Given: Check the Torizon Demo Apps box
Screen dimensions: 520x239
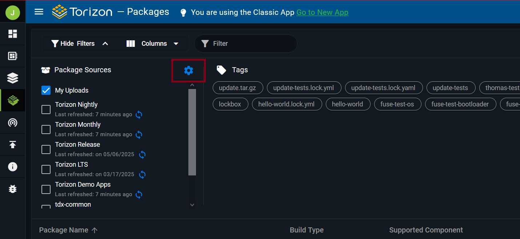Looking at the screenshot, I should (x=46, y=189).
